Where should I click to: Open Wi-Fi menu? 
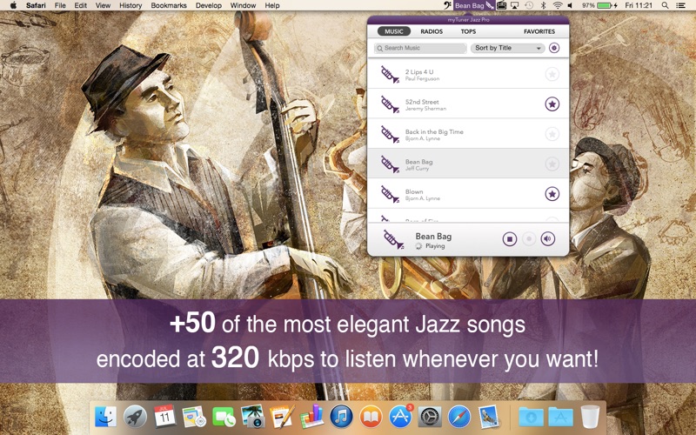(557, 5)
